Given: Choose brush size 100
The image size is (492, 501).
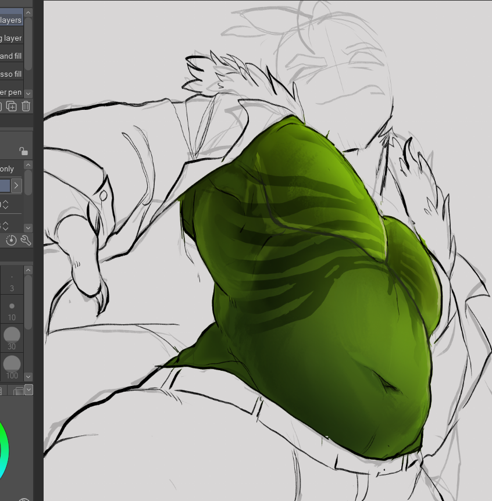Looking at the screenshot, I should [x=12, y=367].
